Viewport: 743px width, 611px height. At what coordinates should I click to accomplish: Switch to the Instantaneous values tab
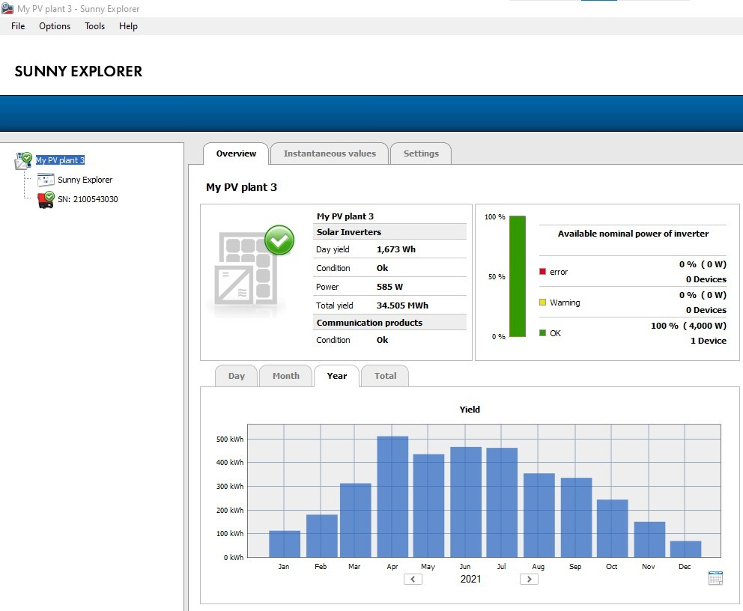[330, 153]
